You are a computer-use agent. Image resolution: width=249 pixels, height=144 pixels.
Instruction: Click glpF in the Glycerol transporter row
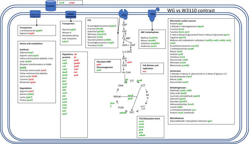click(x=73, y=29)
